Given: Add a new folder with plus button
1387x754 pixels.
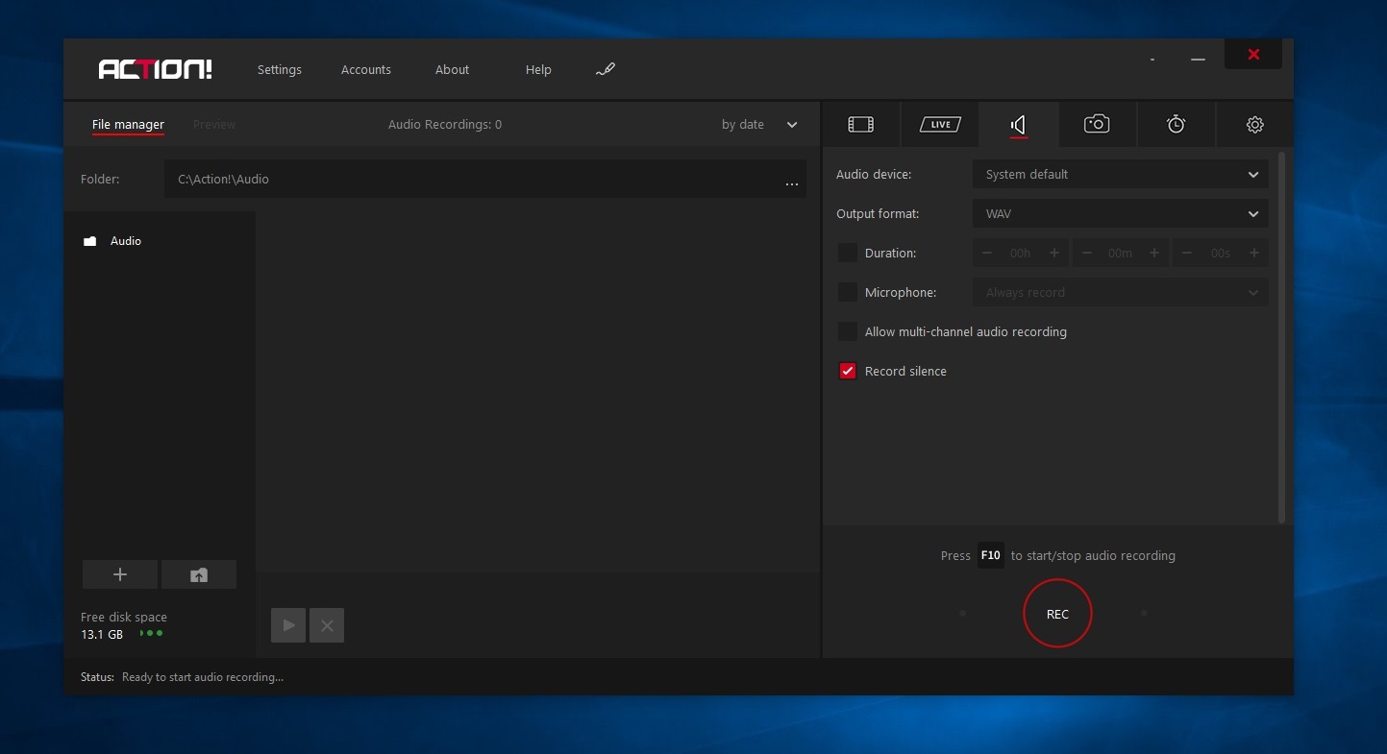Looking at the screenshot, I should 120,574.
